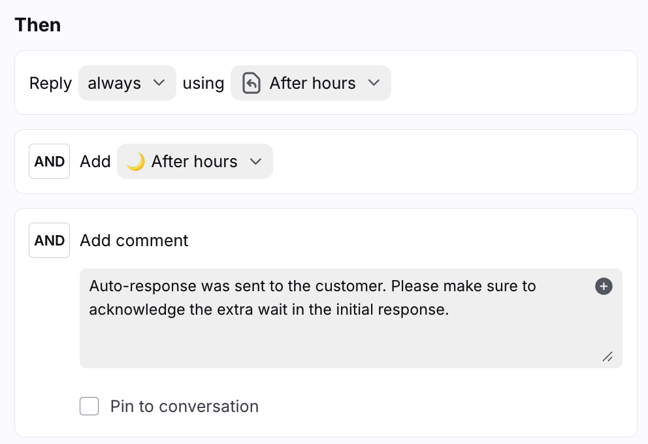Click the Add comment action label
The image size is (648, 444).
[134, 240]
